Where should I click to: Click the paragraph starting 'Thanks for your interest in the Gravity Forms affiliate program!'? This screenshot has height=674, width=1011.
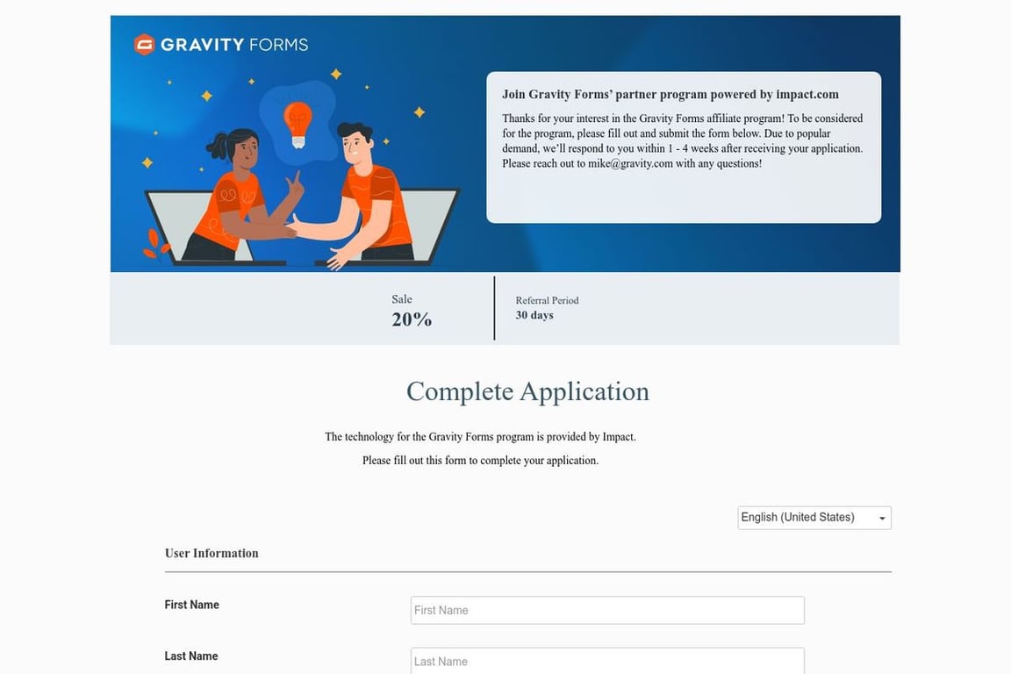[682, 140]
